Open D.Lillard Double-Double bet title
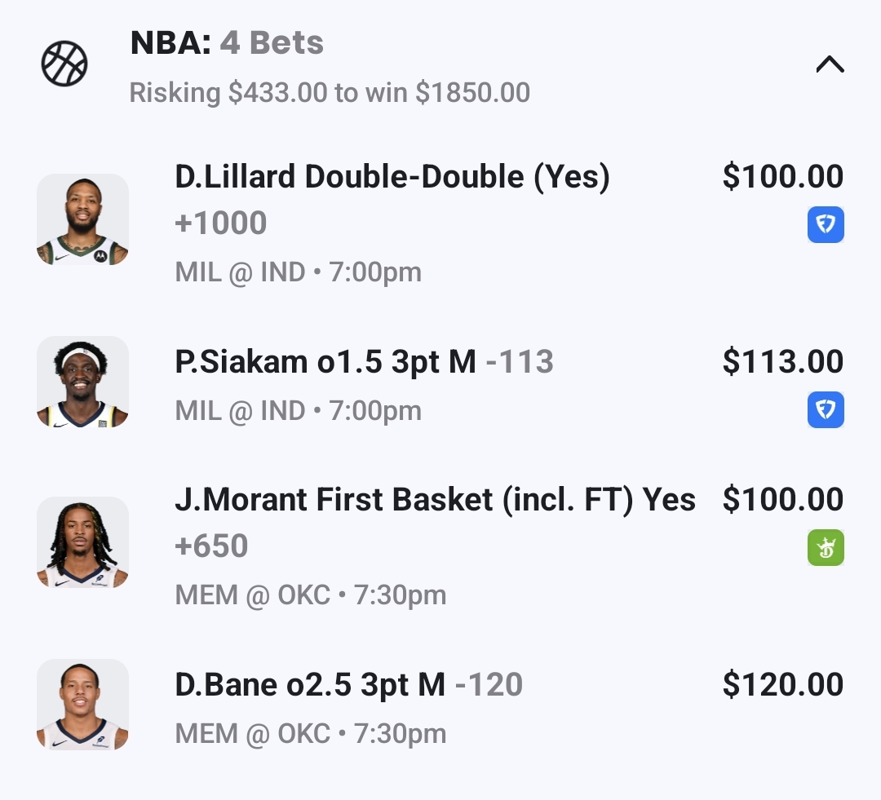 (x=392, y=177)
